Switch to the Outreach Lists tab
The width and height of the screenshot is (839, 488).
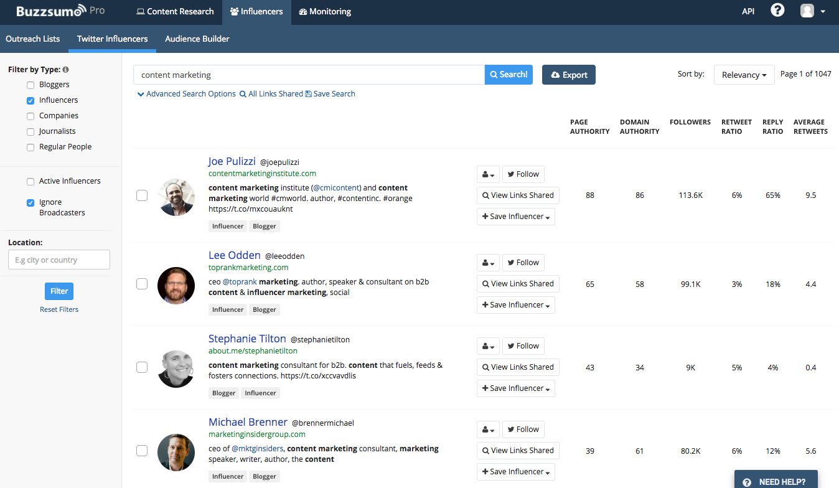[33, 39]
